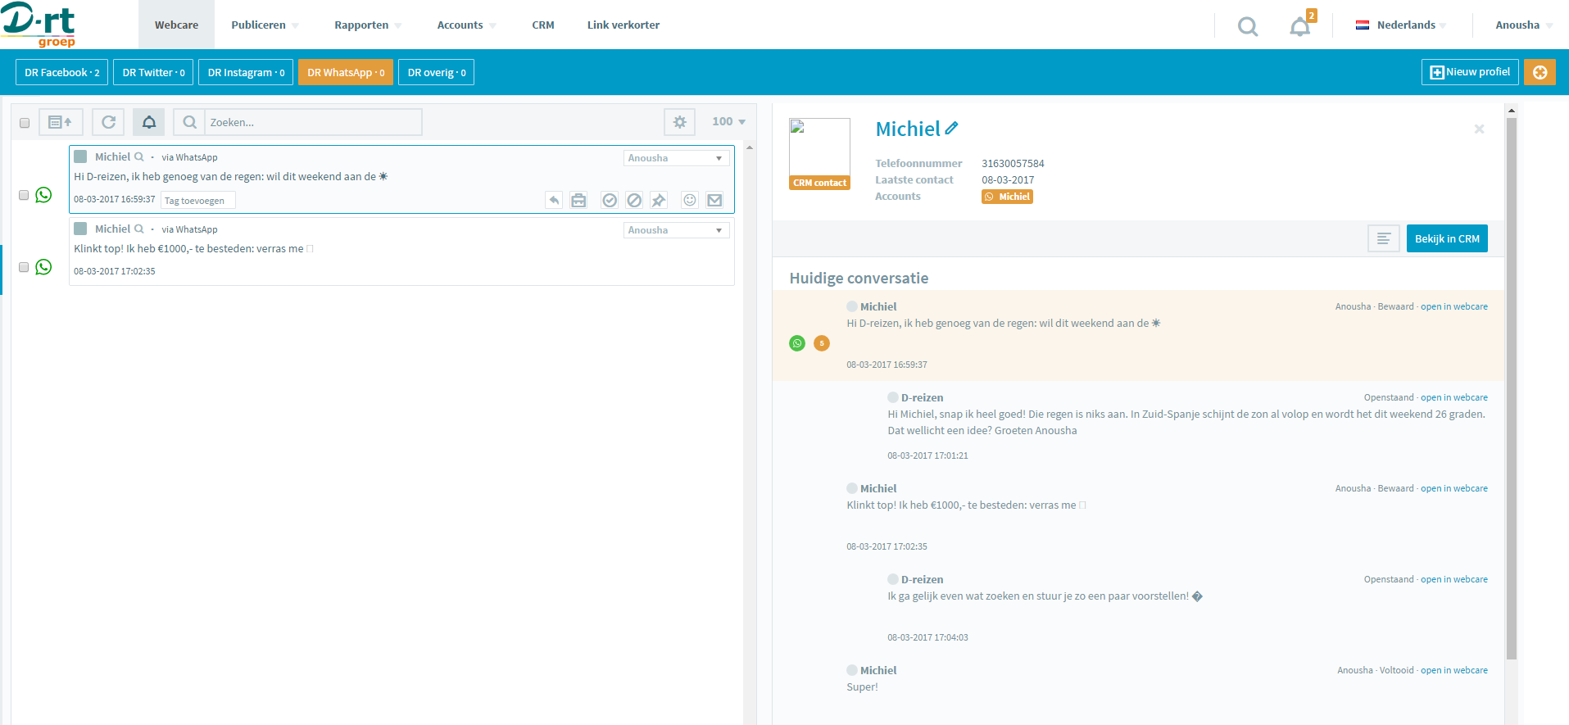Image resolution: width=1569 pixels, height=725 pixels.
Task: Open in webcare link for Super! message
Action: click(x=1454, y=670)
